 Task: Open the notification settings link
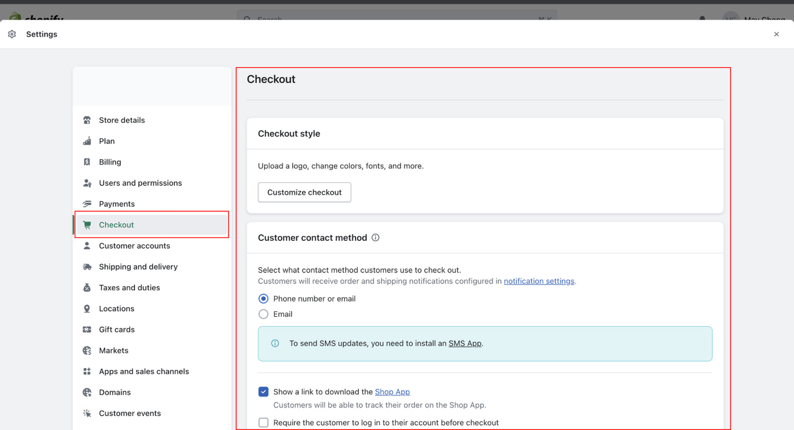(x=538, y=281)
